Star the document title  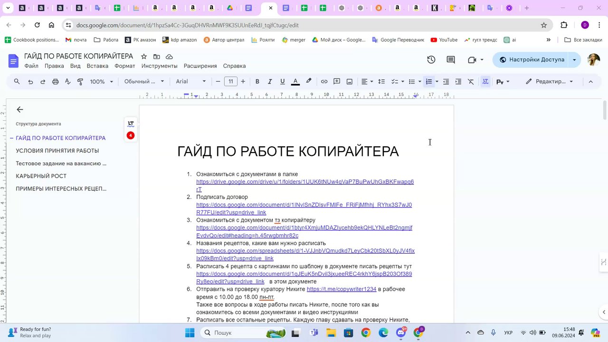tap(144, 57)
